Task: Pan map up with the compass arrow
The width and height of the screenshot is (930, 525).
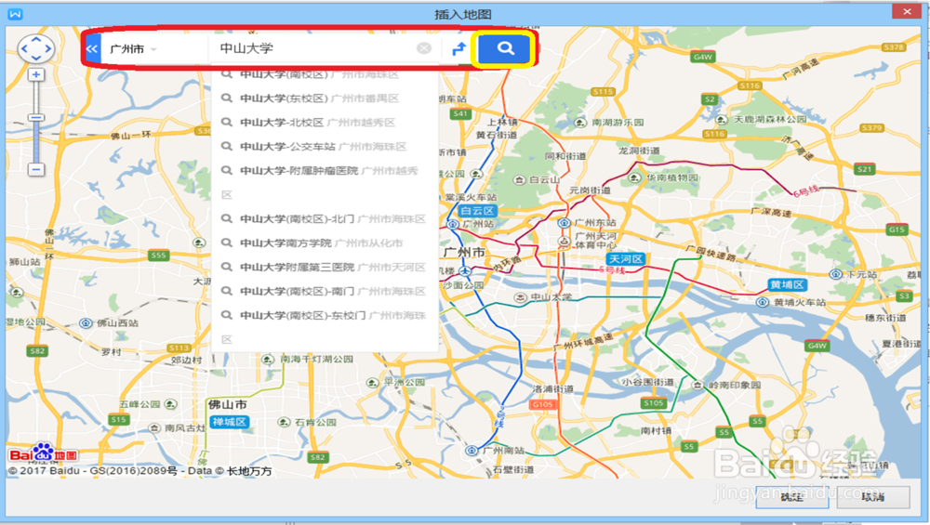Action: pos(36,39)
